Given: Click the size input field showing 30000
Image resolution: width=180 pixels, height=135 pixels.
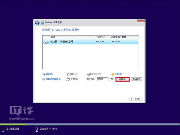Looking at the screenshot, I should 102,79.
